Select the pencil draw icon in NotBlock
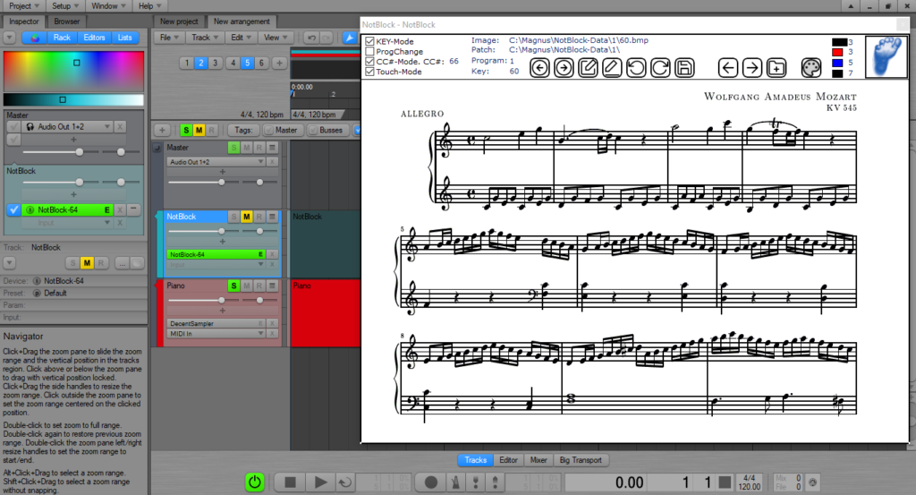This screenshot has width=916, height=495. 612,68
